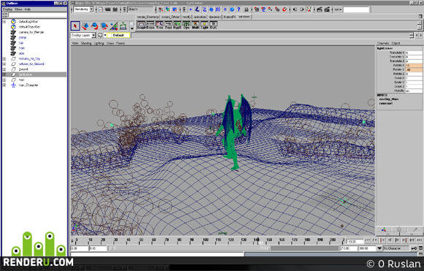Click the auto-keyframe key icon
Viewport: 424px width, 271px height.
click(414, 248)
